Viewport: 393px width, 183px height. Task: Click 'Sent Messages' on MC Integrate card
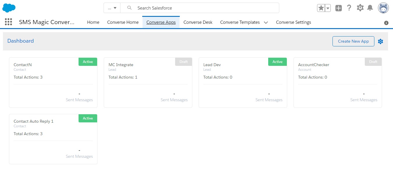pos(174,100)
